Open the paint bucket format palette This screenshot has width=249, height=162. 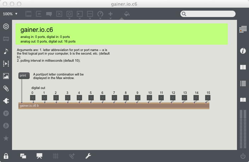(x=127, y=14)
